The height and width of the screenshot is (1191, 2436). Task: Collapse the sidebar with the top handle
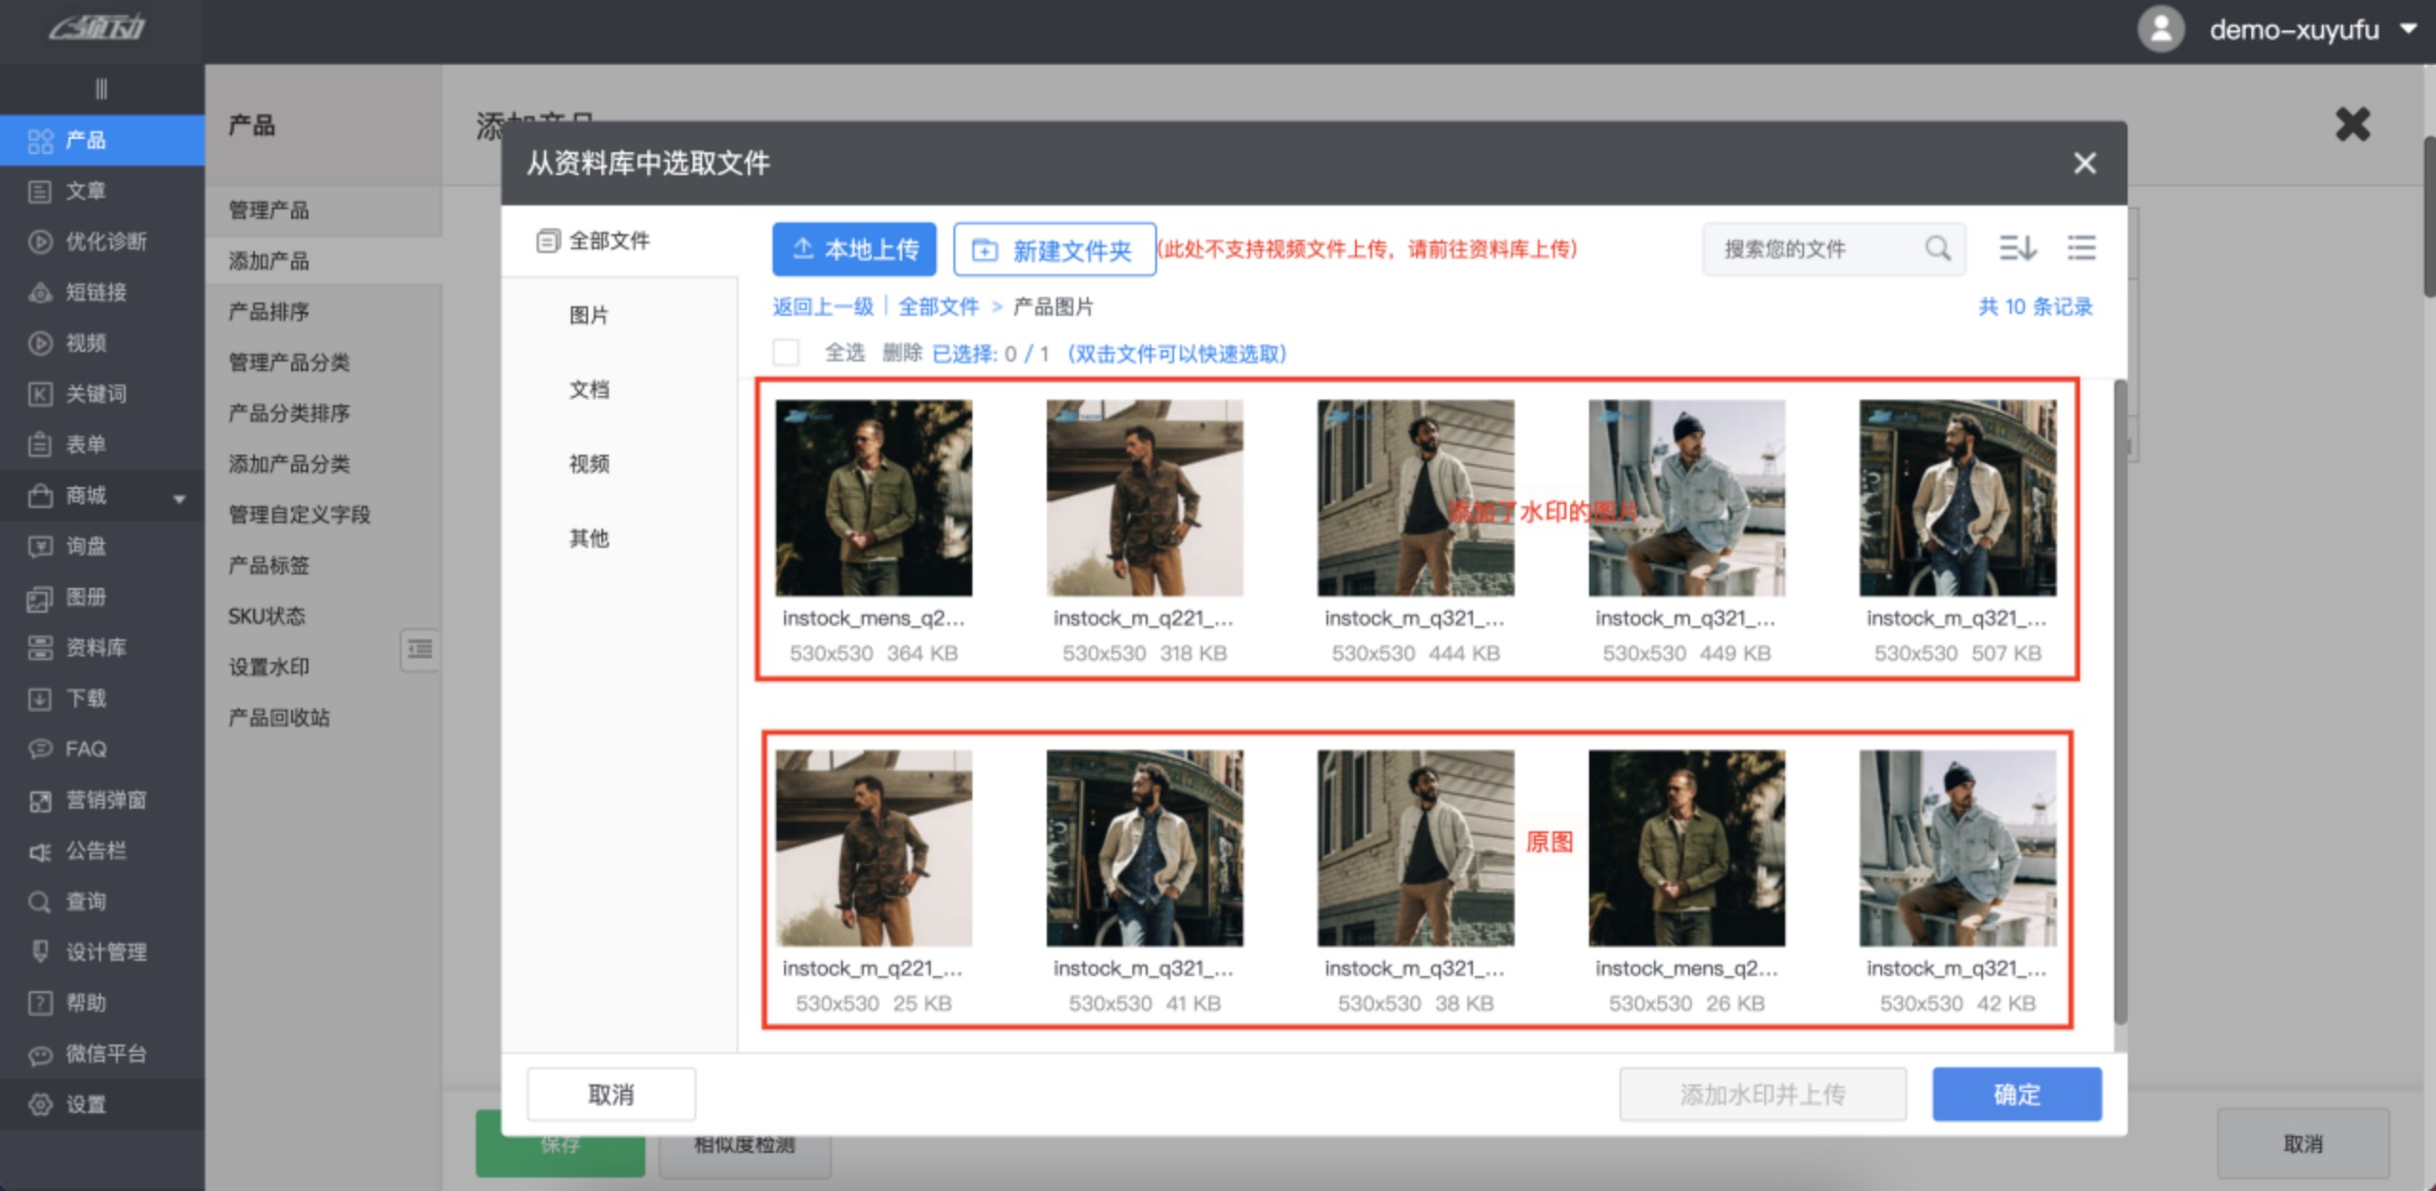[x=101, y=89]
